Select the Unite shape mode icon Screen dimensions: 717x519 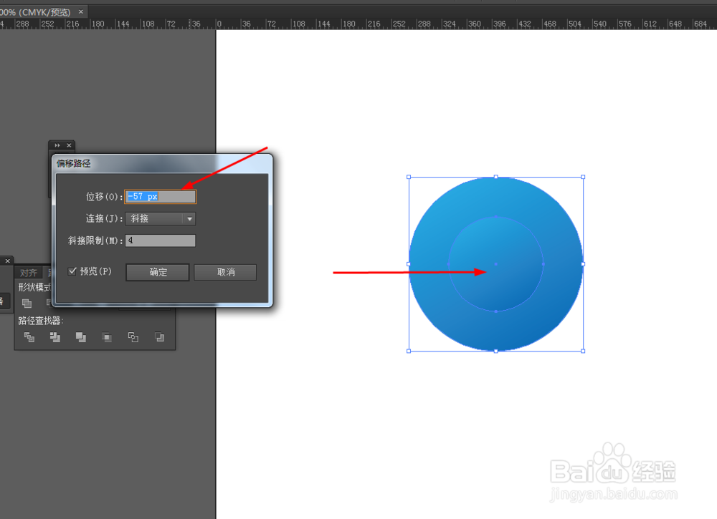pos(27,303)
